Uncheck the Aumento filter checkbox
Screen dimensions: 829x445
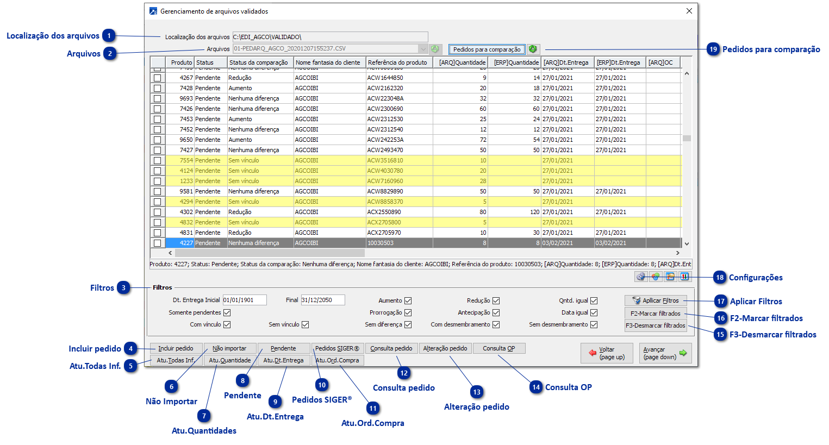(x=408, y=300)
